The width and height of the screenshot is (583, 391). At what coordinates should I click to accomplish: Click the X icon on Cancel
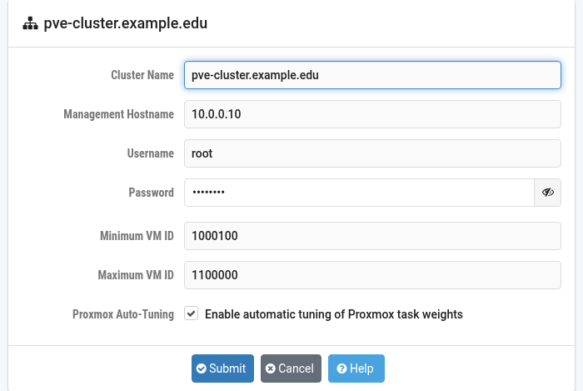coord(271,368)
